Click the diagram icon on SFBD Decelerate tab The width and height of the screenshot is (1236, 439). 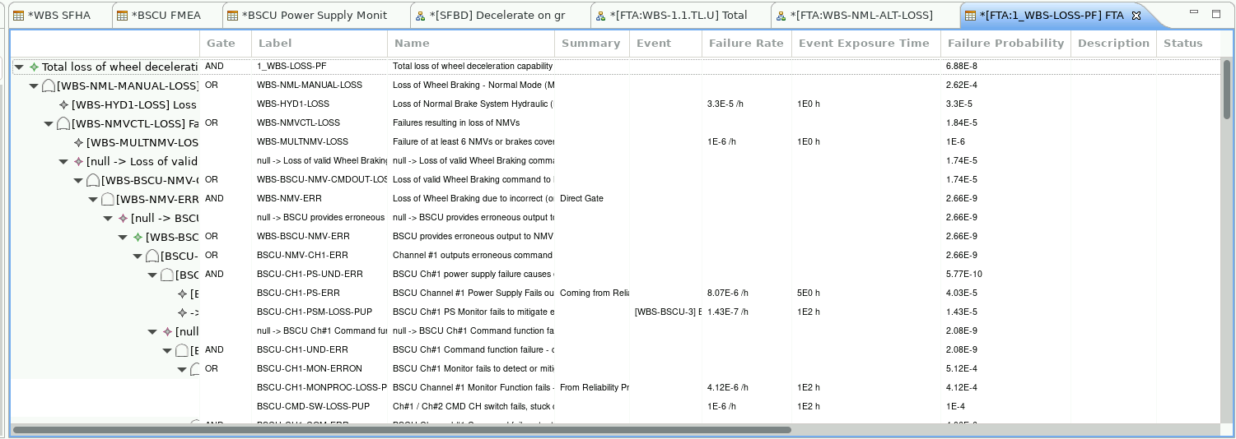point(421,16)
